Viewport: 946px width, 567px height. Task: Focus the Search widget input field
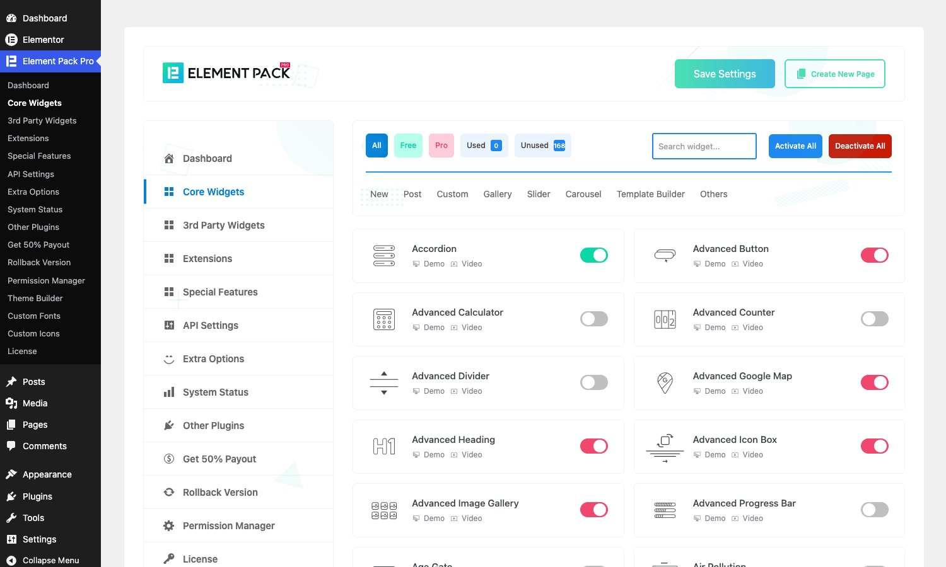click(x=704, y=146)
